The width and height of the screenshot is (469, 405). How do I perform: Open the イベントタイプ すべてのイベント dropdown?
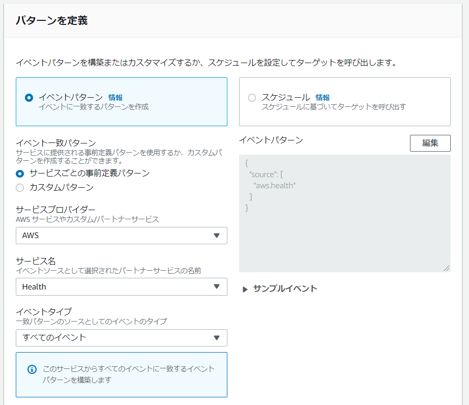(x=121, y=337)
